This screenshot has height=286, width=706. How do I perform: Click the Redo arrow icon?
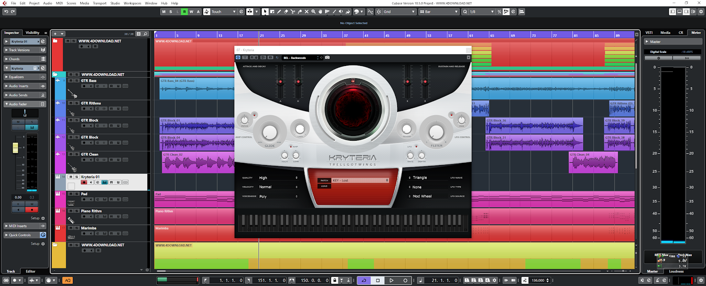coord(13,12)
